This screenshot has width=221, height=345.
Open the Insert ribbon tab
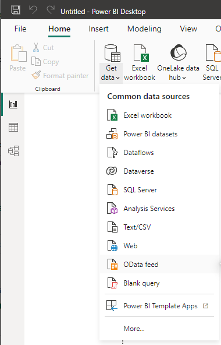point(98,29)
